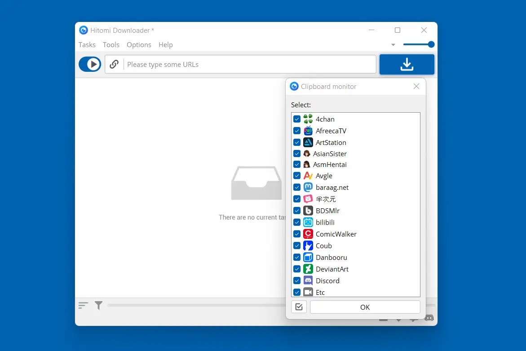Open the sort lines icon at bottom left
The image size is (526, 351).
pos(83,305)
